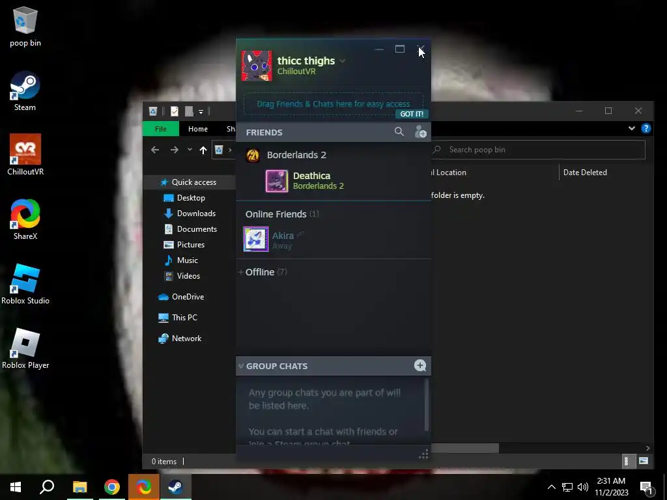
Task: Open recent locations dropdown in Explorer
Action: (190, 150)
